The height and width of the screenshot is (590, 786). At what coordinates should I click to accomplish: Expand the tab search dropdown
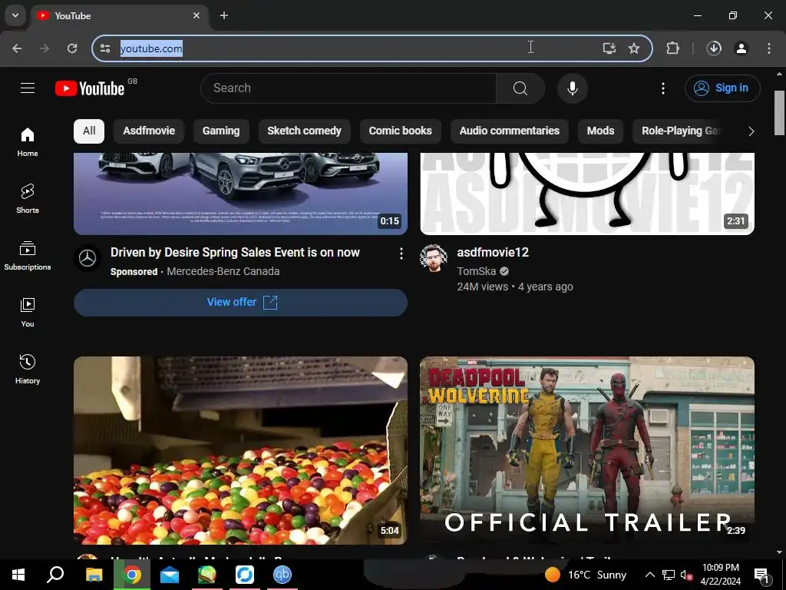(15, 15)
